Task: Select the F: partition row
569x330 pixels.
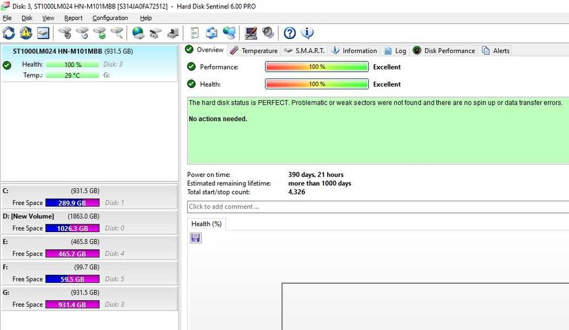Action: point(89,273)
